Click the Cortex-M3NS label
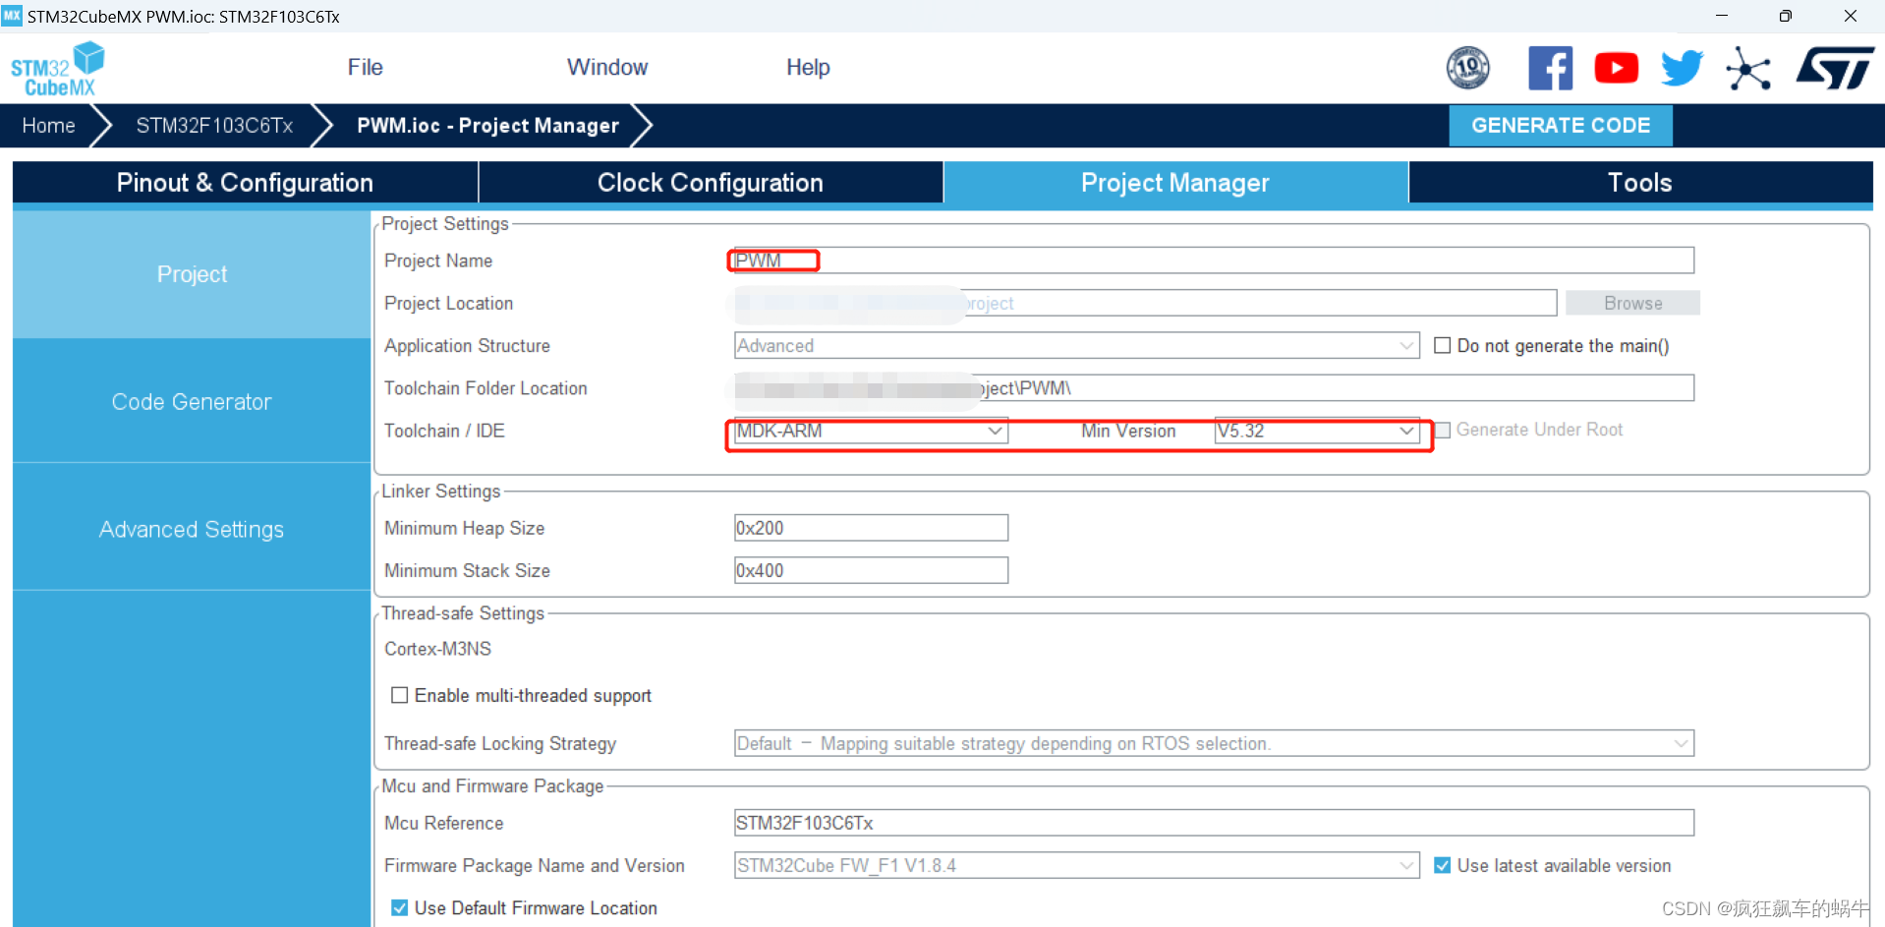This screenshot has height=927, width=1885. pos(437,649)
